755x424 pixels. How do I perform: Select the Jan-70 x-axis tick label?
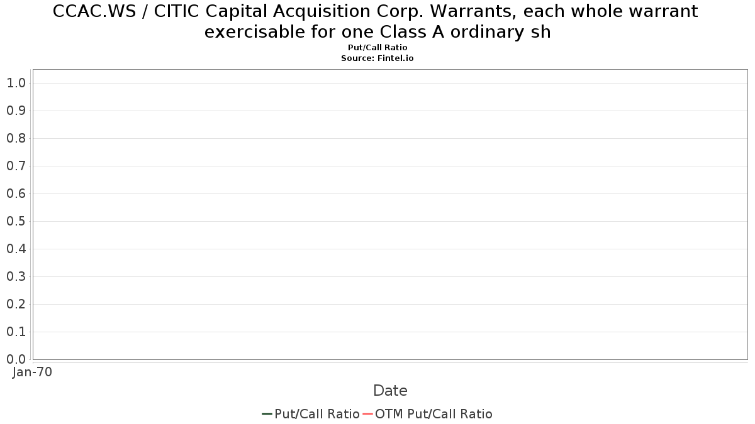pyautogui.click(x=33, y=372)
